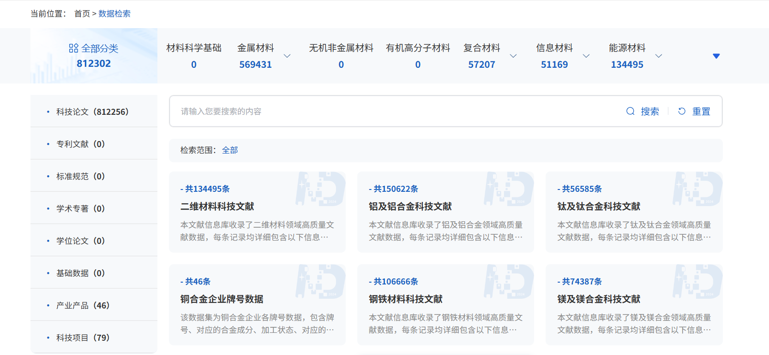Go to 首页 in breadcrumb
This screenshot has height=355, width=769.
tap(82, 14)
